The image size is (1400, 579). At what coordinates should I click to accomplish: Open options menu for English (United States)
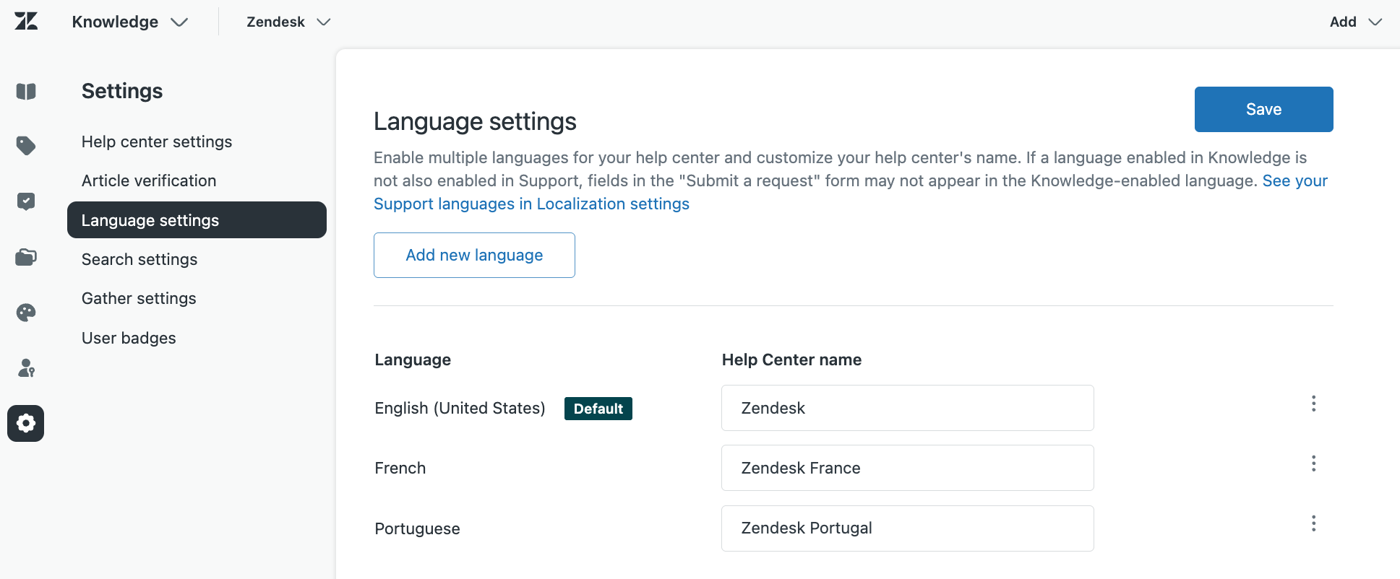pyautogui.click(x=1314, y=404)
